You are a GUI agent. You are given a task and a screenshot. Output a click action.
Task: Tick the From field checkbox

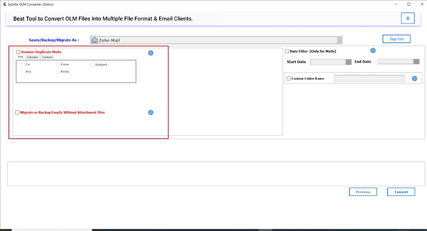[58, 64]
